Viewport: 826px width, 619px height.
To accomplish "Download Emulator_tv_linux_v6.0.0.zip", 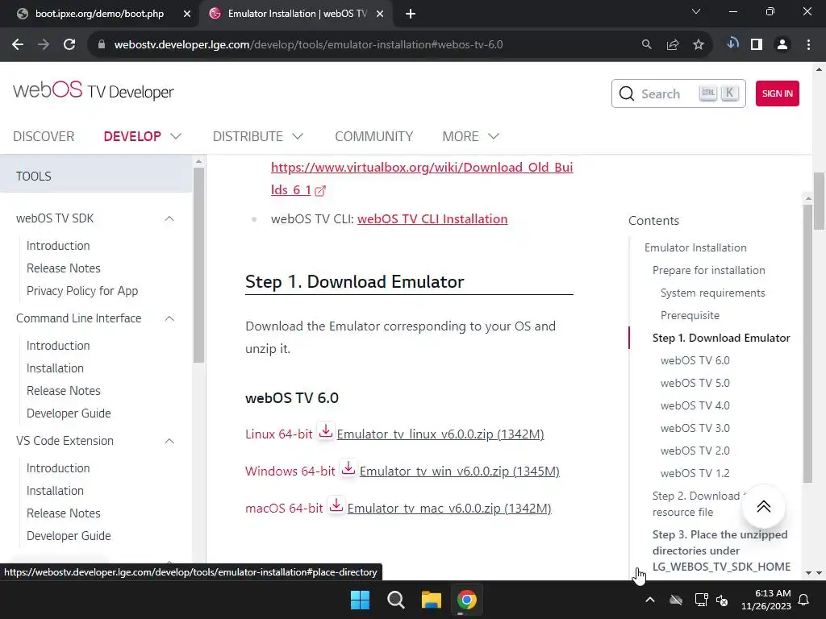I will click(x=440, y=434).
